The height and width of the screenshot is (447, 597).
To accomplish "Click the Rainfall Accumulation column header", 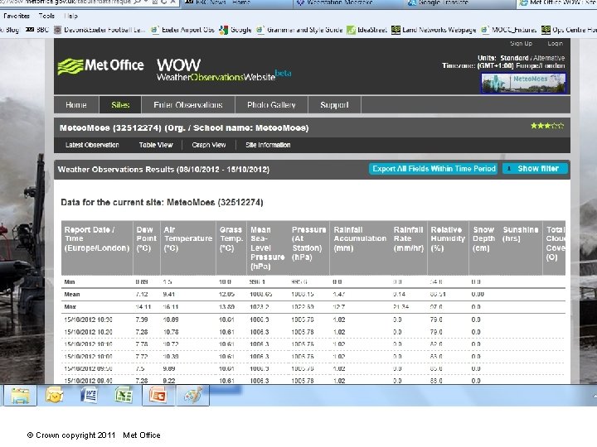I will click(x=360, y=248).
